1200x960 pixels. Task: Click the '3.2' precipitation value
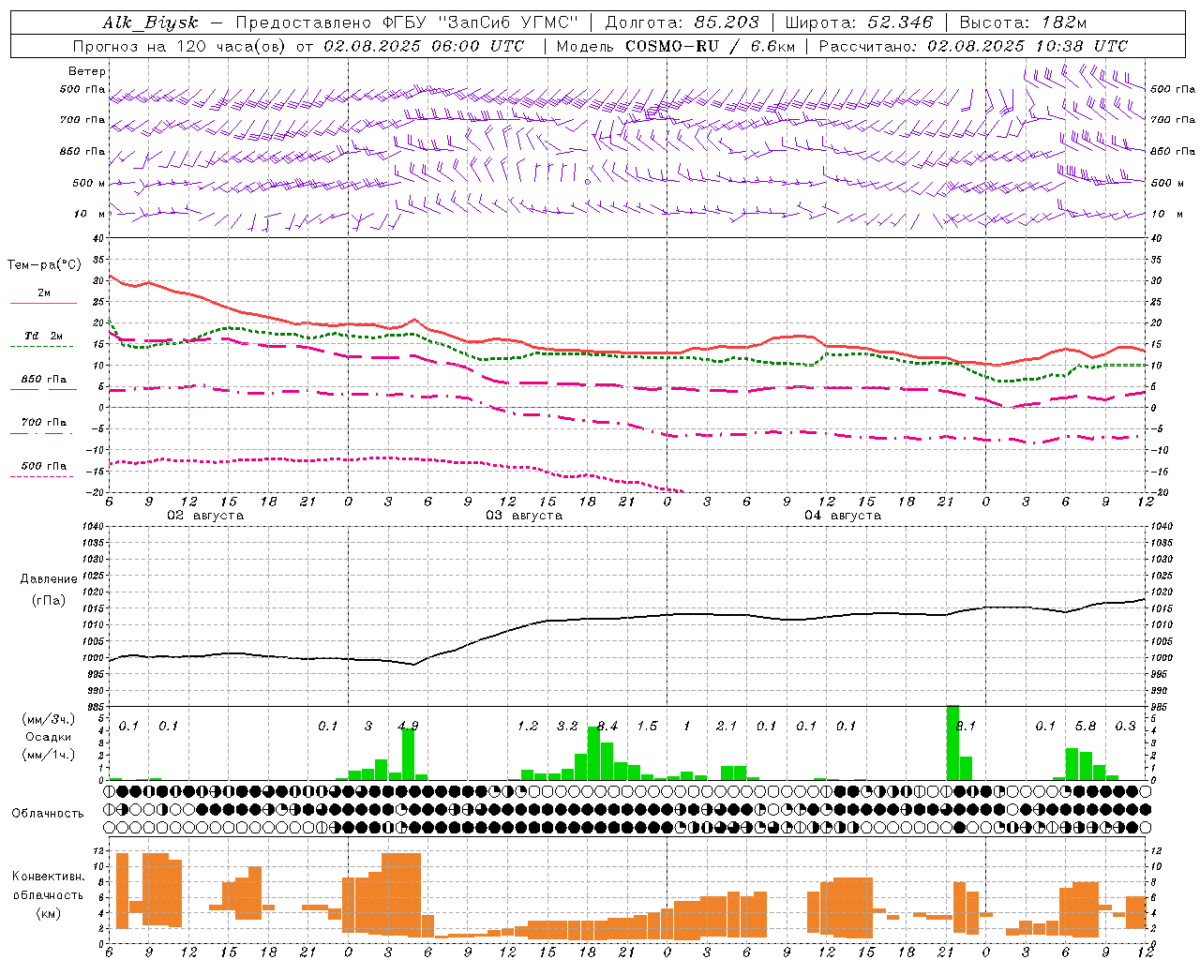click(567, 727)
